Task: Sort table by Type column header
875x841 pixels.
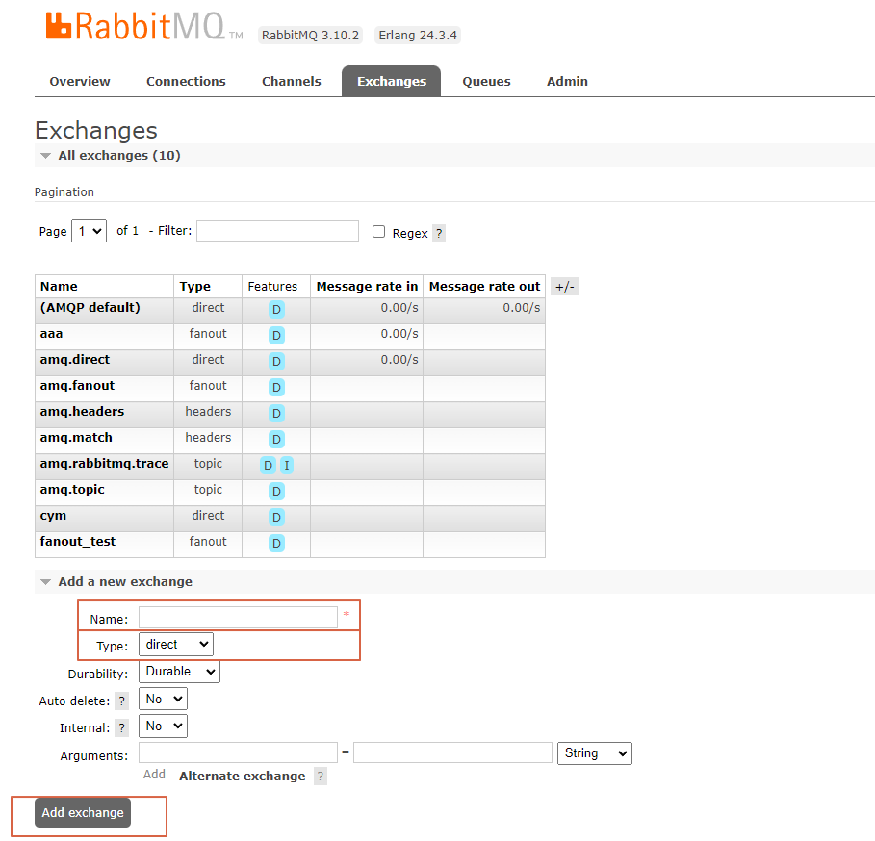Action: coord(194,287)
